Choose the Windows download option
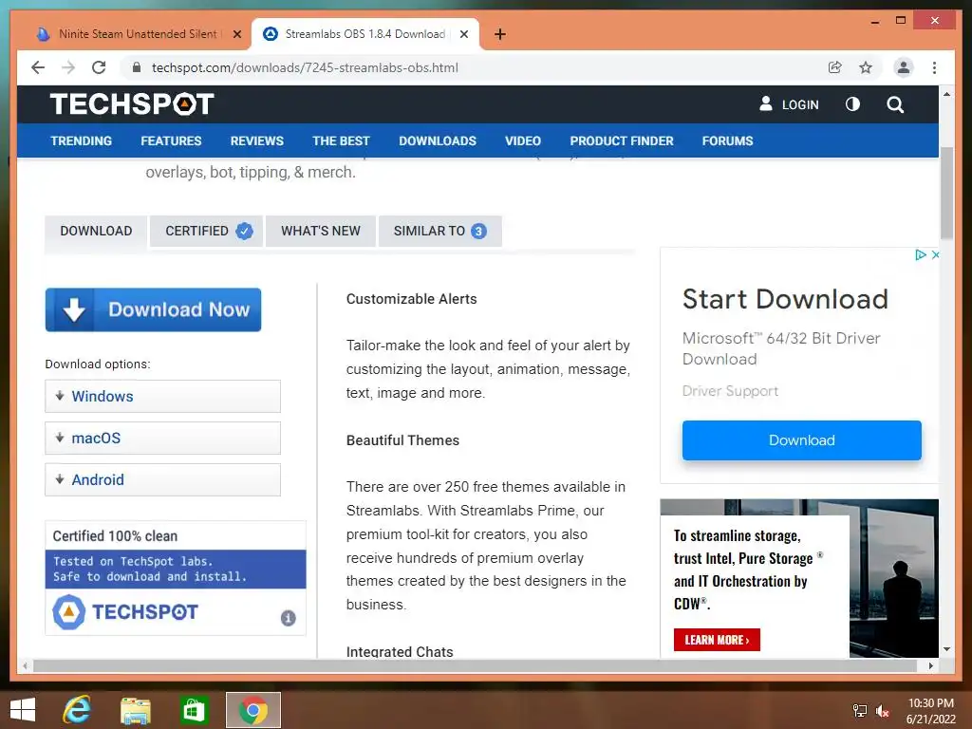This screenshot has width=972, height=729. [x=162, y=396]
